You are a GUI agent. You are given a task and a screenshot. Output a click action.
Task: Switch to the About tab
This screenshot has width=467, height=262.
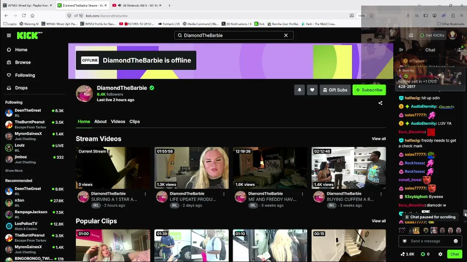(x=100, y=122)
